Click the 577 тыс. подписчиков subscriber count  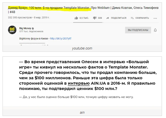(x=31, y=31)
